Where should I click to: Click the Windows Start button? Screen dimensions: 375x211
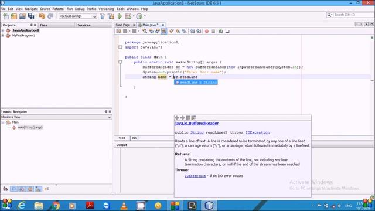(x=6, y=204)
